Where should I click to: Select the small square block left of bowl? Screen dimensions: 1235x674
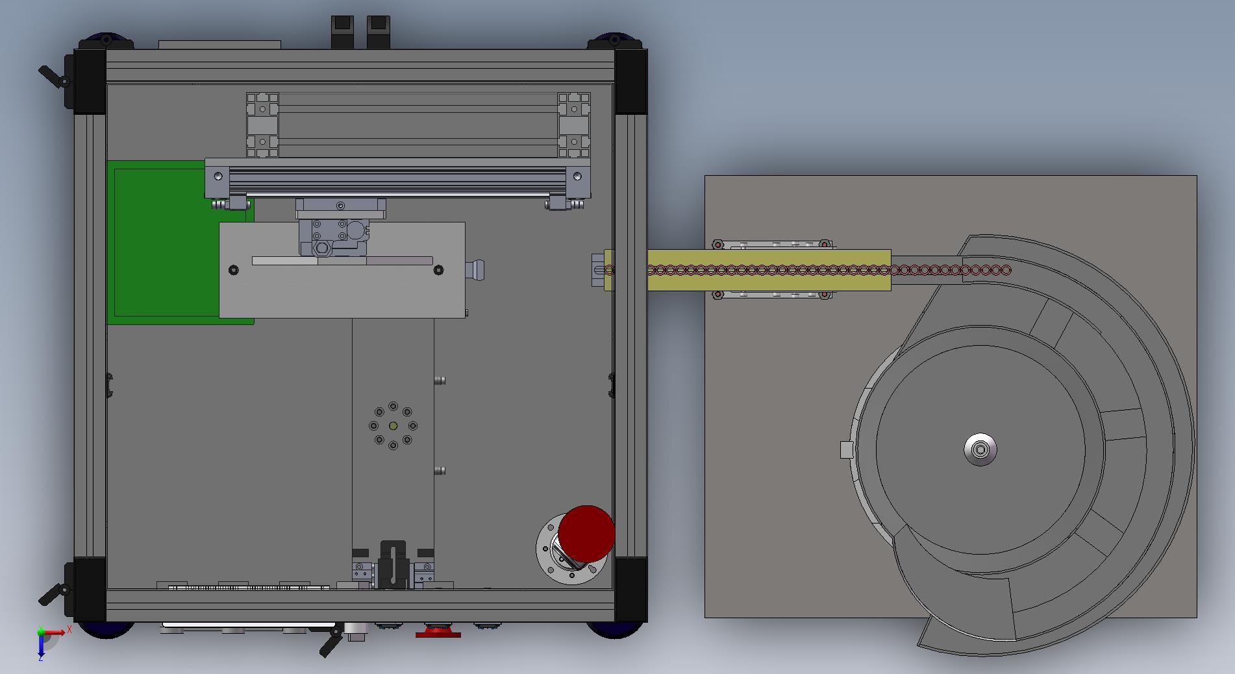pyautogui.click(x=846, y=450)
